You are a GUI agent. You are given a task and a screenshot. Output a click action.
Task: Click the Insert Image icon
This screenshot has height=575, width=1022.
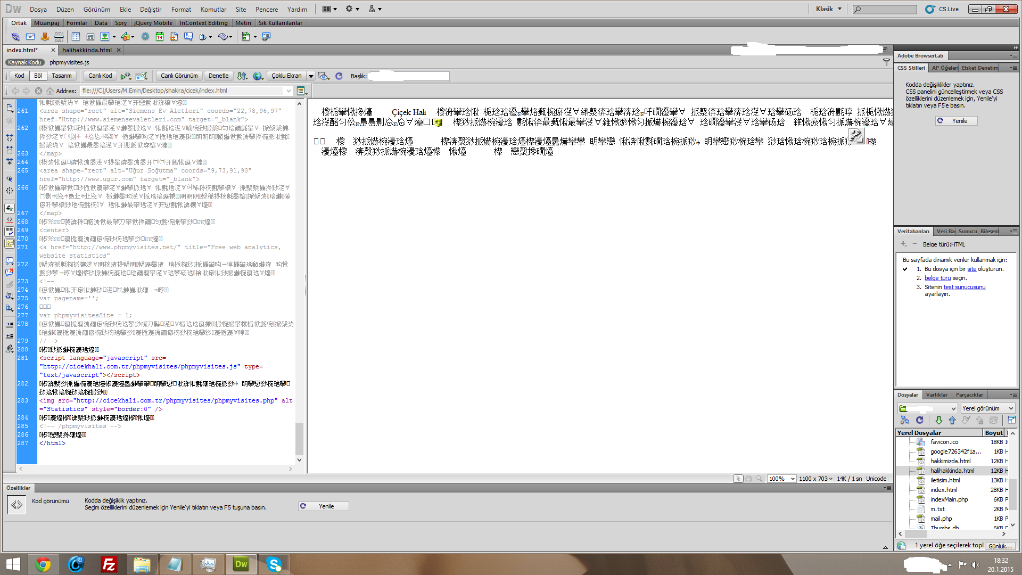[105, 37]
